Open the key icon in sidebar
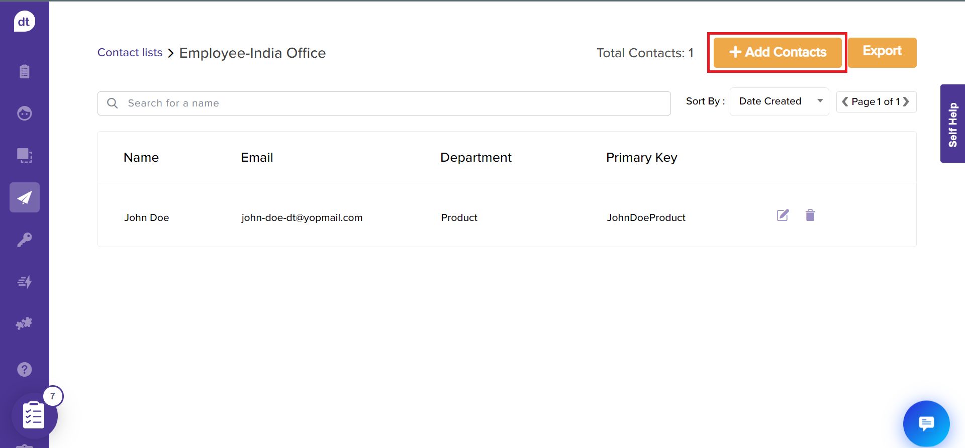The image size is (965, 448). (x=24, y=240)
